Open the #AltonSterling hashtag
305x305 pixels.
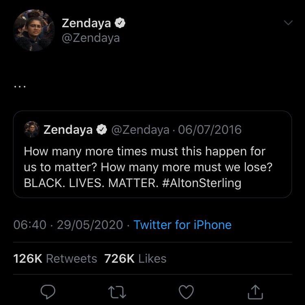(x=201, y=183)
